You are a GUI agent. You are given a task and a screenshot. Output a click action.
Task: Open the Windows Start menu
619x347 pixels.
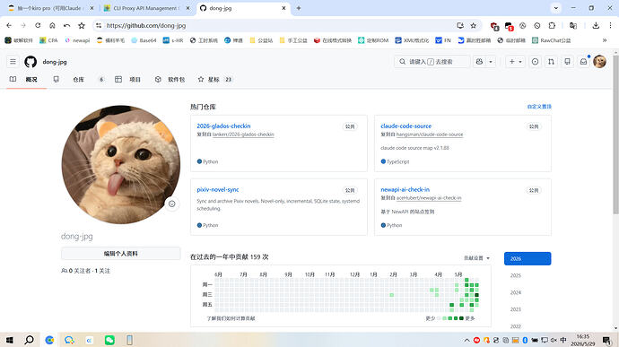point(10,340)
